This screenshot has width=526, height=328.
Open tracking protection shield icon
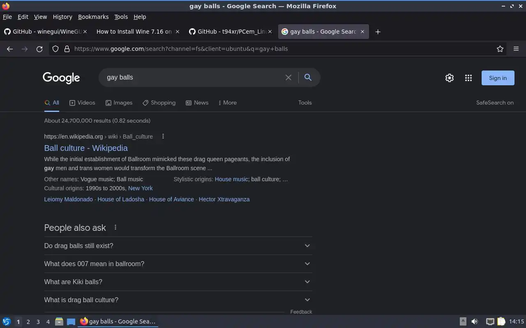click(x=55, y=49)
